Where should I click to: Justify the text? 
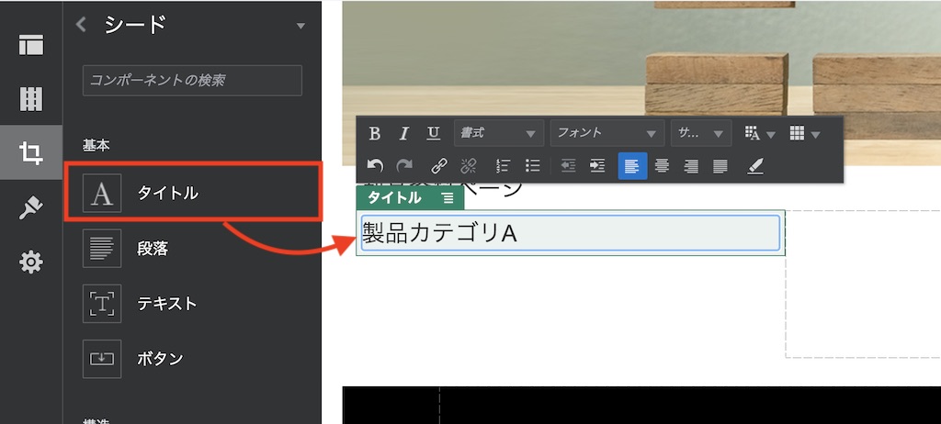(x=720, y=166)
